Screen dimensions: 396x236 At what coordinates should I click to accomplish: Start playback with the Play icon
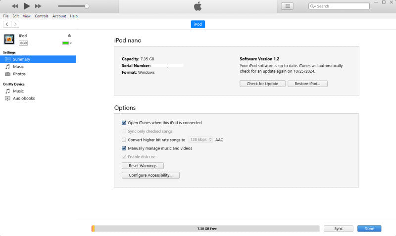tap(27, 6)
